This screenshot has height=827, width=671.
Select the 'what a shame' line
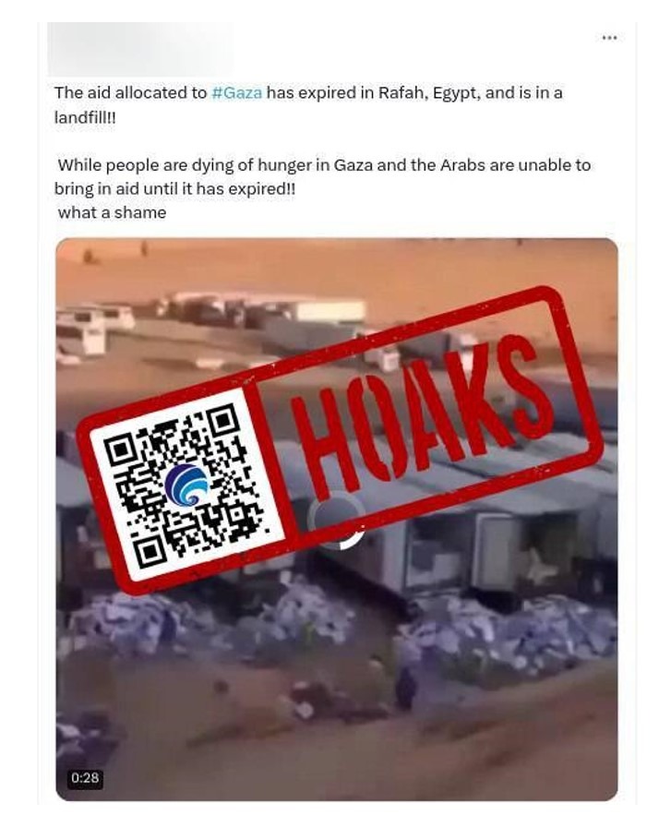tap(112, 212)
